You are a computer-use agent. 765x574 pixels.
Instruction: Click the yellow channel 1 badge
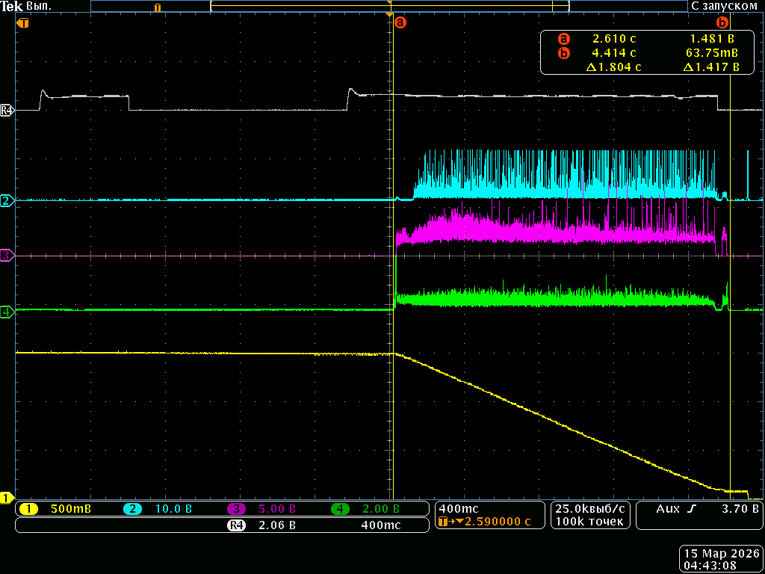[x=28, y=509]
